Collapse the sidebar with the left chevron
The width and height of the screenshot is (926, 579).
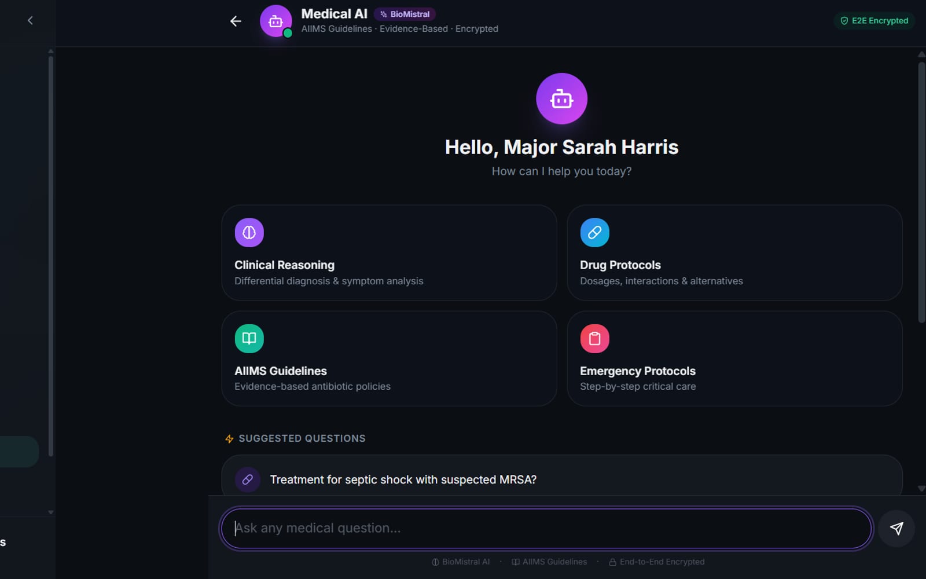[30, 21]
